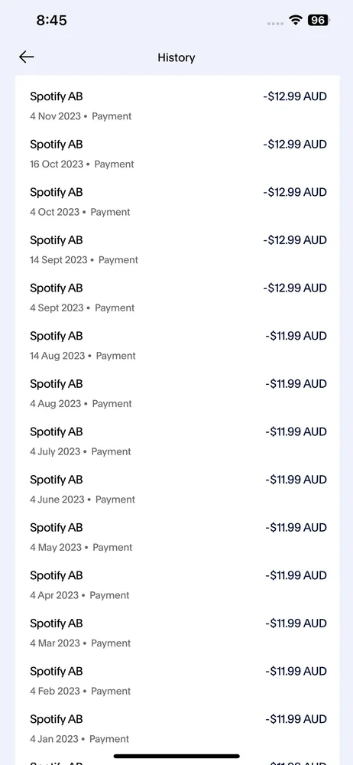Open the 4 Nov 2023 Spotify payment
This screenshot has height=765, width=353.
pos(177,106)
